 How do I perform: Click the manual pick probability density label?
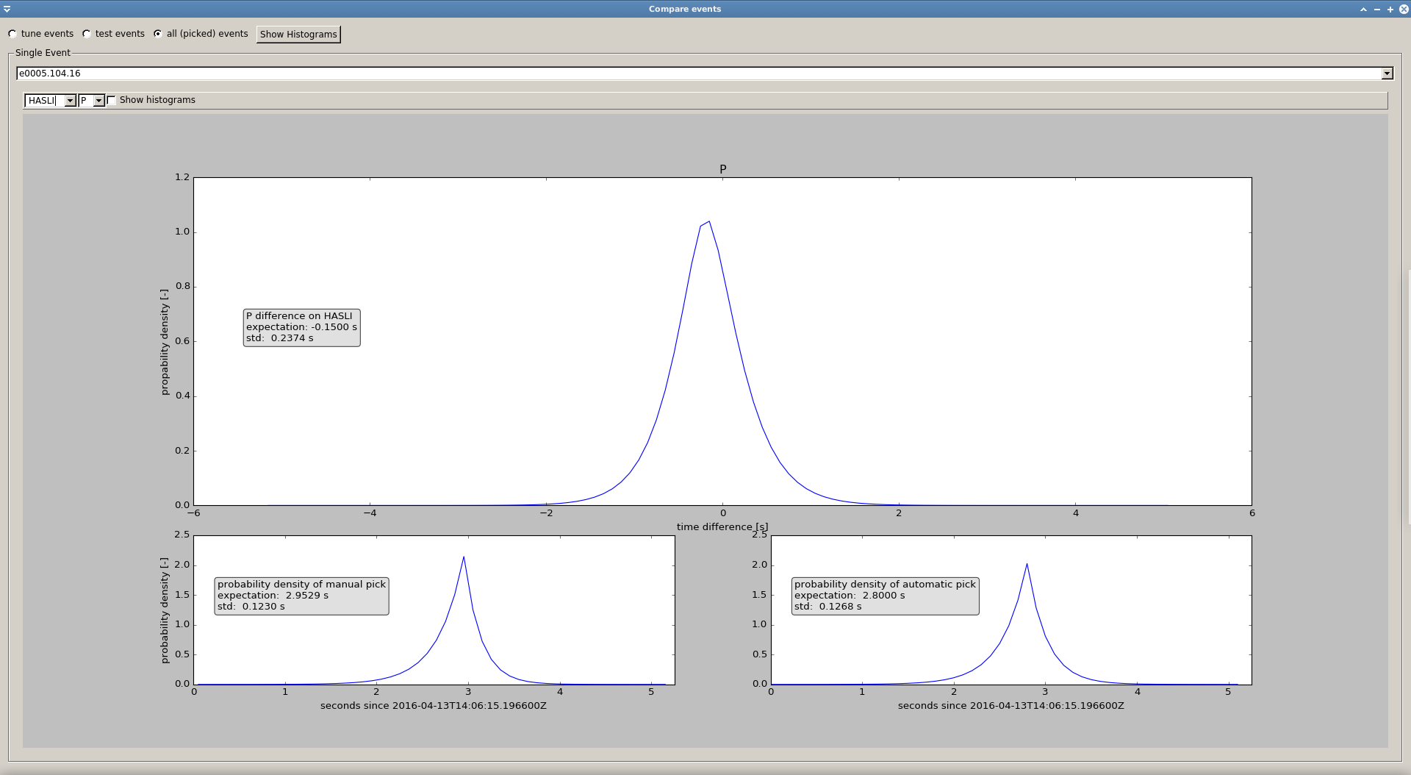tap(301, 596)
